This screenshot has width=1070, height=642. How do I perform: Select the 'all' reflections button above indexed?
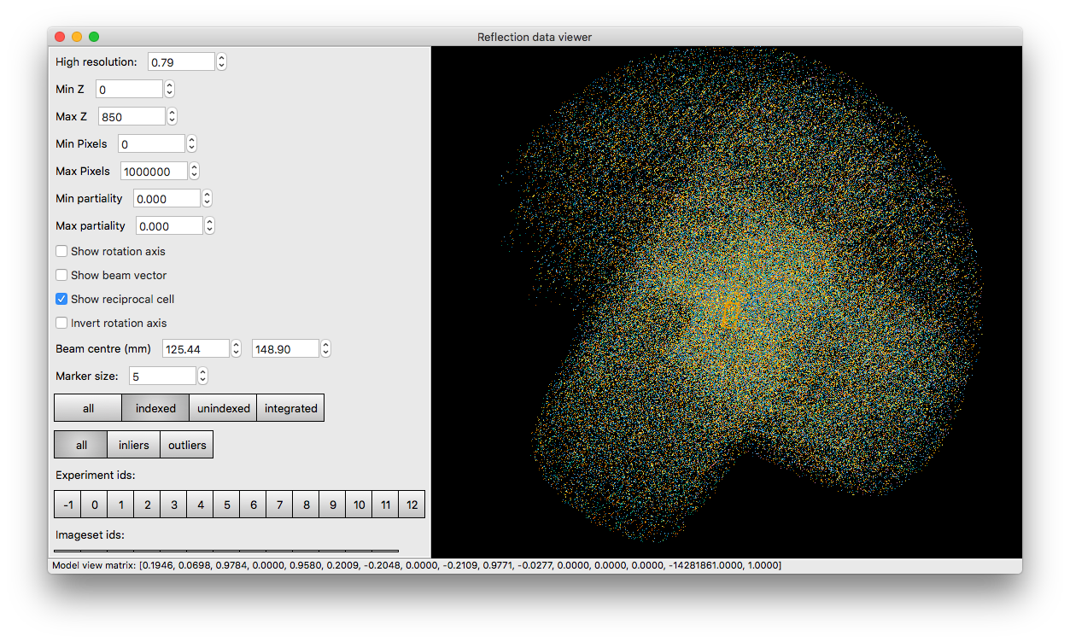coord(88,408)
